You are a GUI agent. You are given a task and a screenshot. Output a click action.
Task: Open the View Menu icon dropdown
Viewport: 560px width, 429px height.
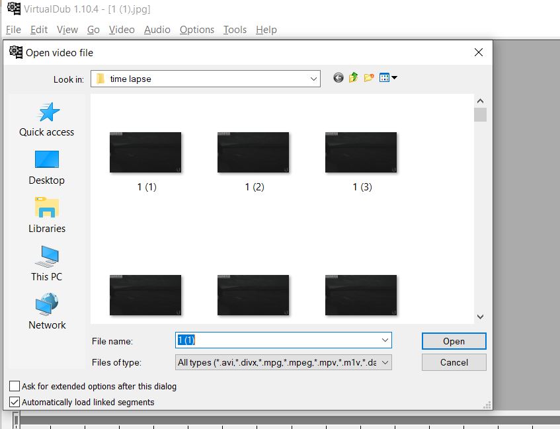click(x=388, y=77)
